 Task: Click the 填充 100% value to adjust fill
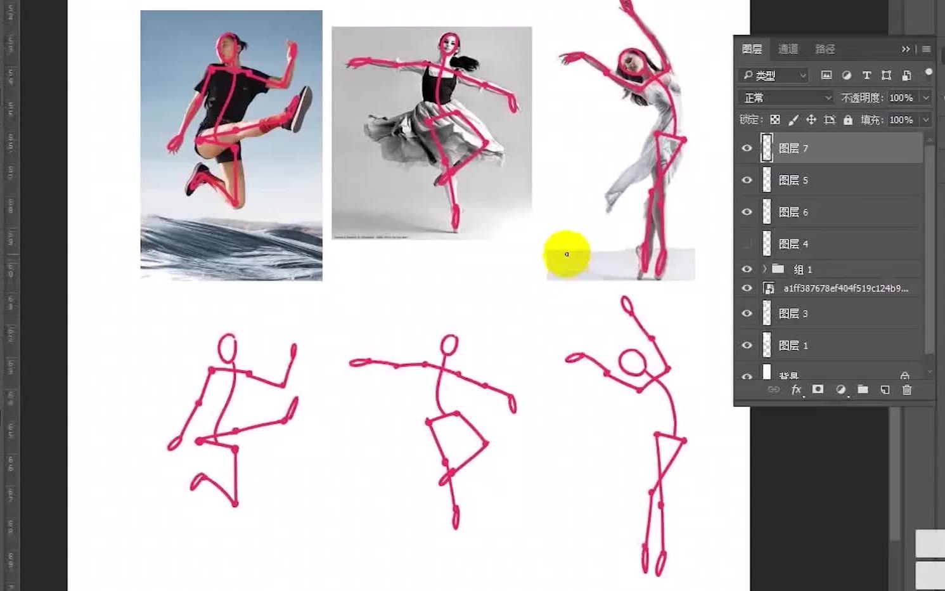click(x=902, y=119)
